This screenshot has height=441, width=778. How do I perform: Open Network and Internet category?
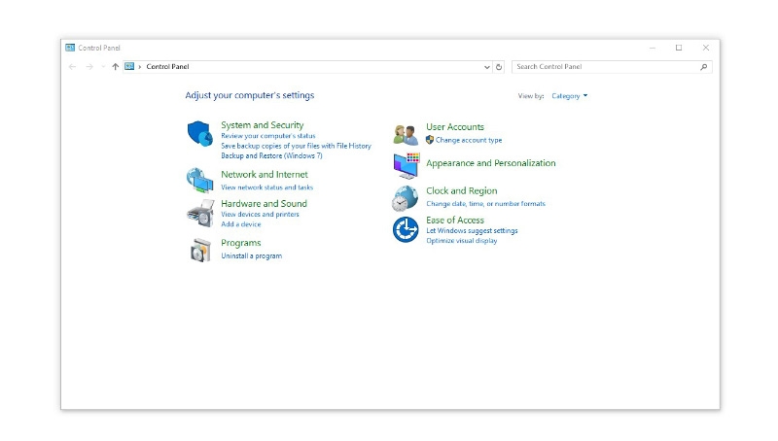pyautogui.click(x=264, y=175)
